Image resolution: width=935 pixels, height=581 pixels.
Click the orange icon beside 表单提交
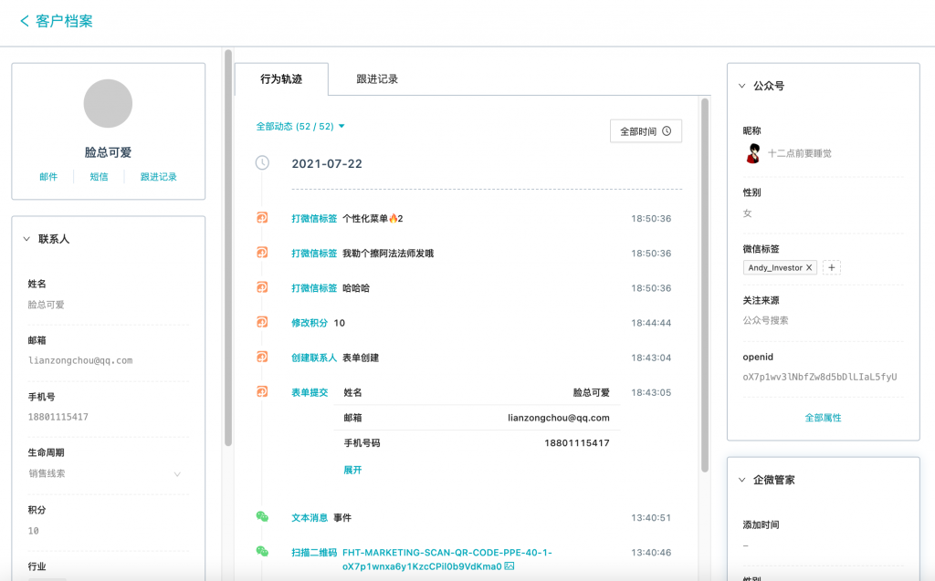click(262, 391)
